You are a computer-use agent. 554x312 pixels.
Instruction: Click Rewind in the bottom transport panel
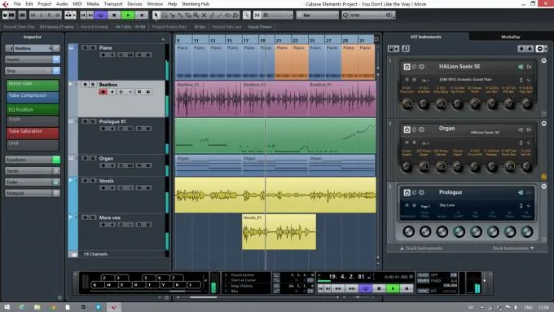pos(338,288)
